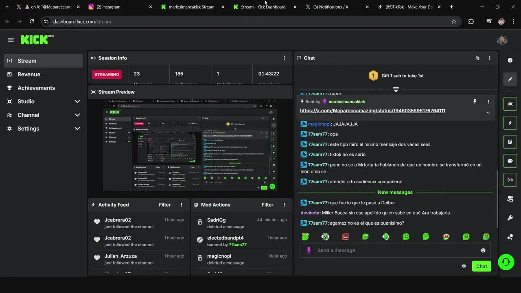Select SadriGg deleted a message entry
Image resolution: width=521 pixels, height=293 pixels.
(x=242, y=223)
